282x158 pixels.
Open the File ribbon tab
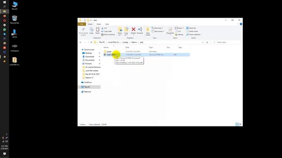(x=82, y=24)
